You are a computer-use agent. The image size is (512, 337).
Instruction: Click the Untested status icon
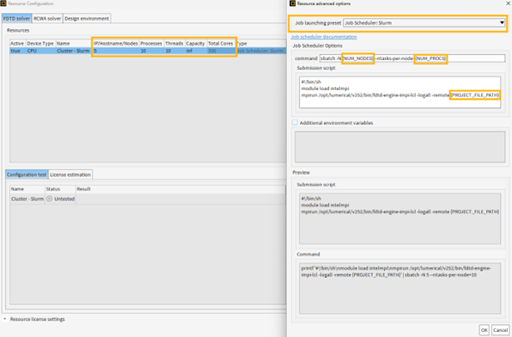49,199
